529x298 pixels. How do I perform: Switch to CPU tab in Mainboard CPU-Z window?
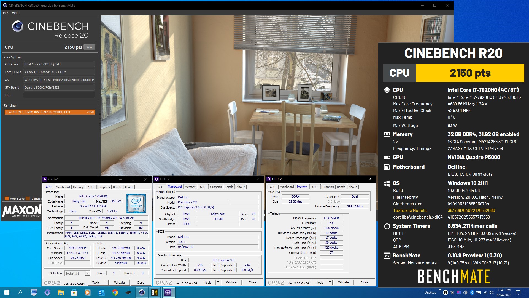click(161, 187)
